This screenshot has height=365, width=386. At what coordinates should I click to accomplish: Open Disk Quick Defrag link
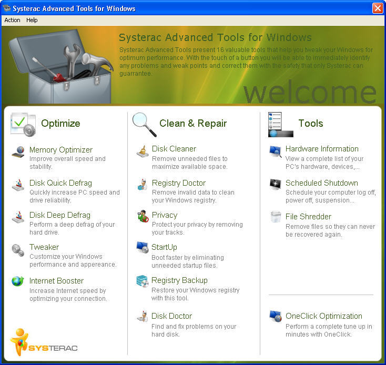point(60,183)
